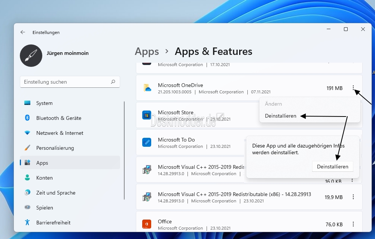
Task: Open the three-dot menu for Microsoft OneDrive
Action: [x=353, y=88]
